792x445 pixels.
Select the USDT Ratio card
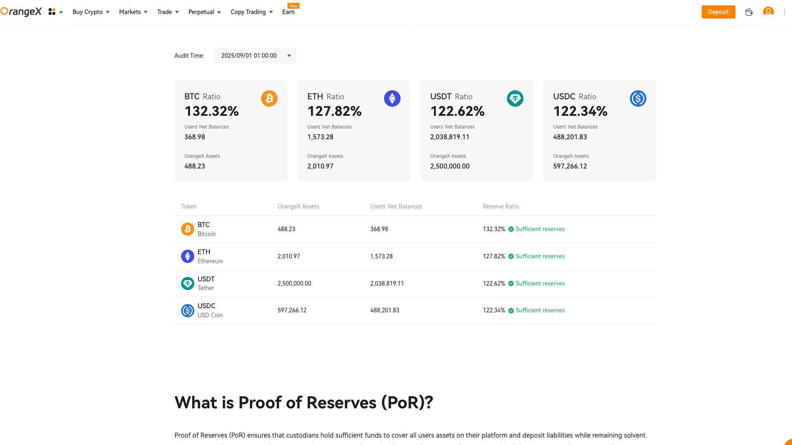point(477,131)
